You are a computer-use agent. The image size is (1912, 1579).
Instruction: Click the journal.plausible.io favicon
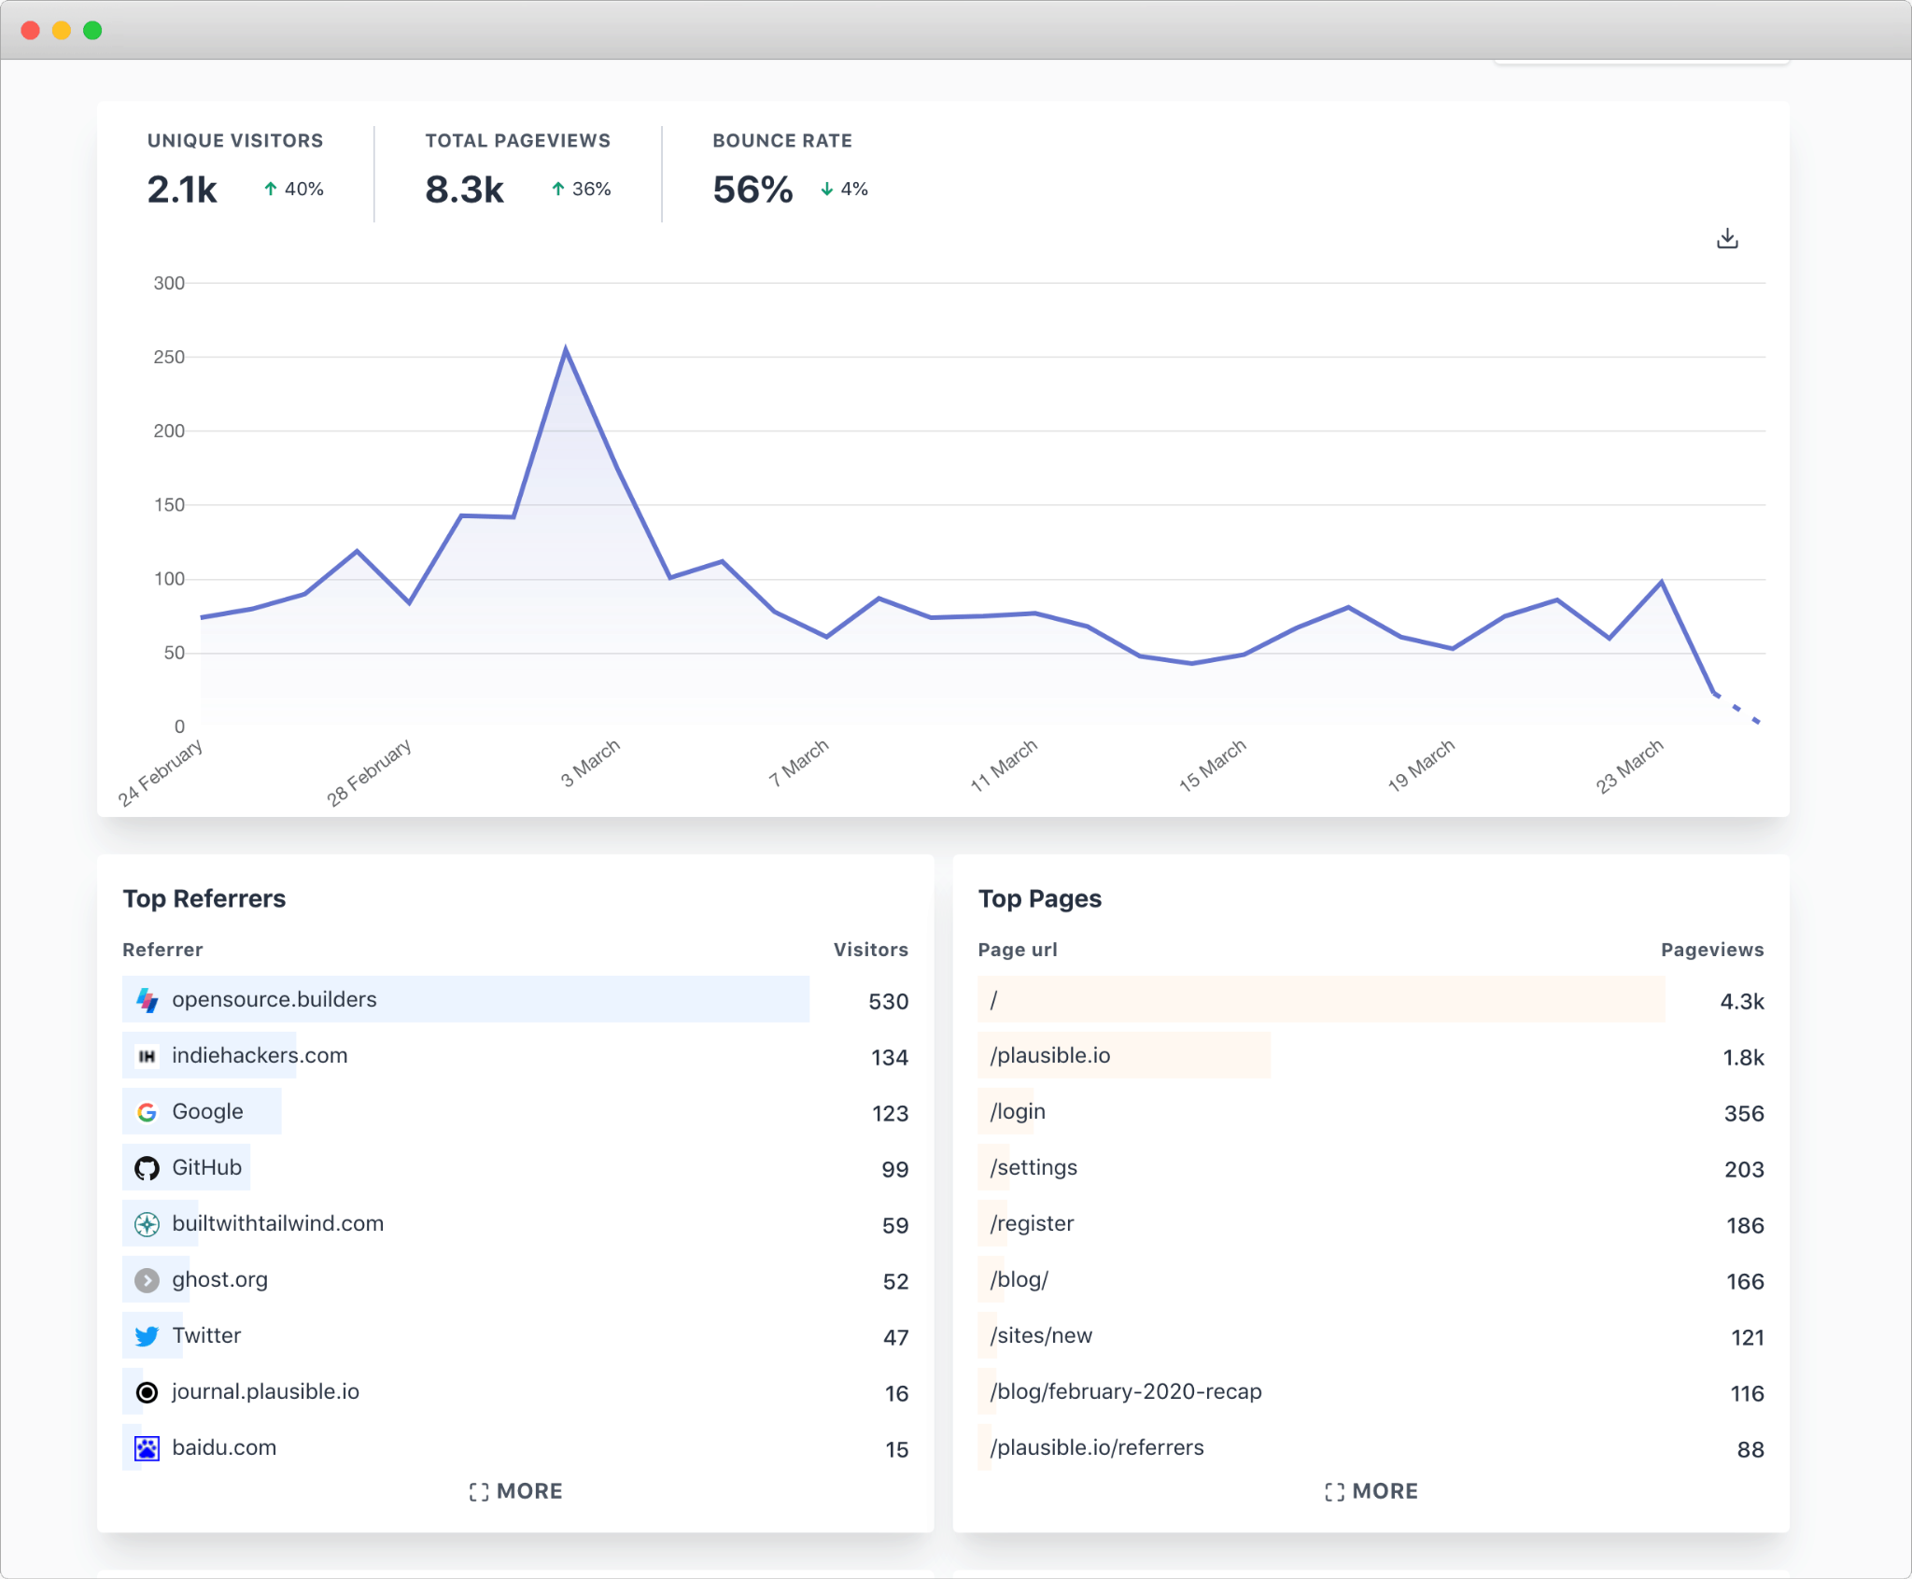coord(148,1391)
